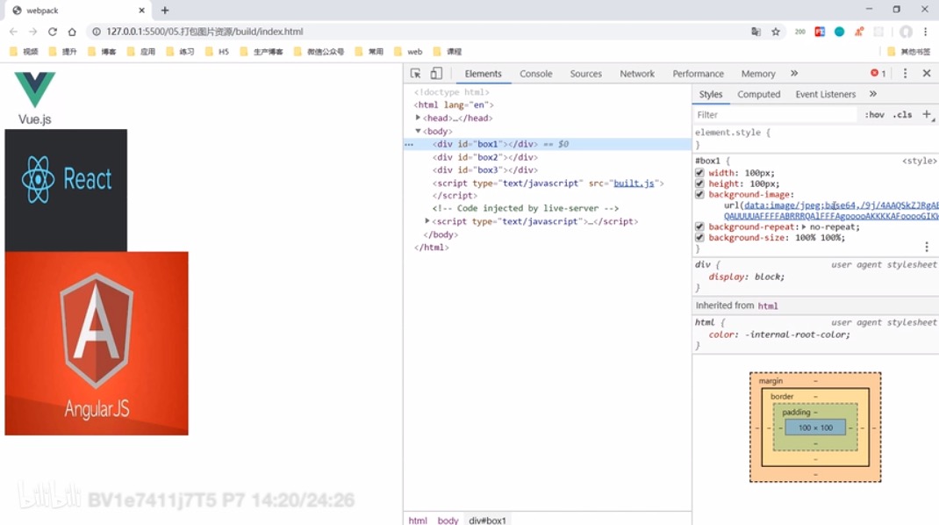Open the data:image/jpeg base64 URL link
The height and width of the screenshot is (525, 939).
coord(842,211)
